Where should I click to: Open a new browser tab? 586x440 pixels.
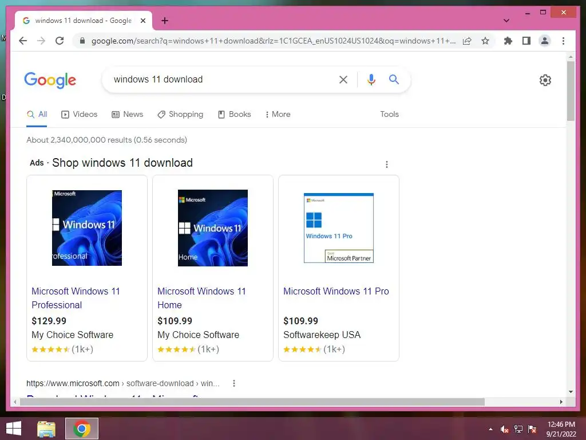pyautogui.click(x=164, y=21)
